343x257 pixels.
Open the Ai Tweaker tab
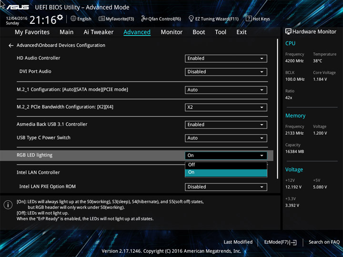click(99, 32)
